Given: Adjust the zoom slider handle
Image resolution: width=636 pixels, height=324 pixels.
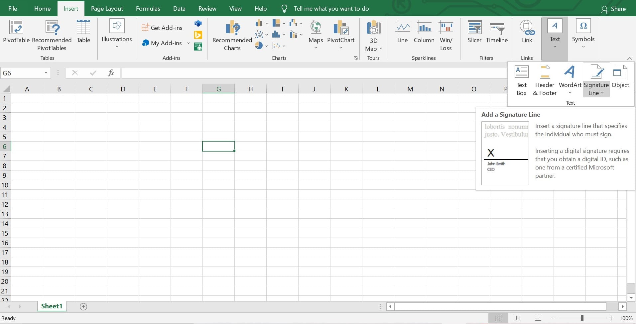Looking at the screenshot, I should (582, 318).
